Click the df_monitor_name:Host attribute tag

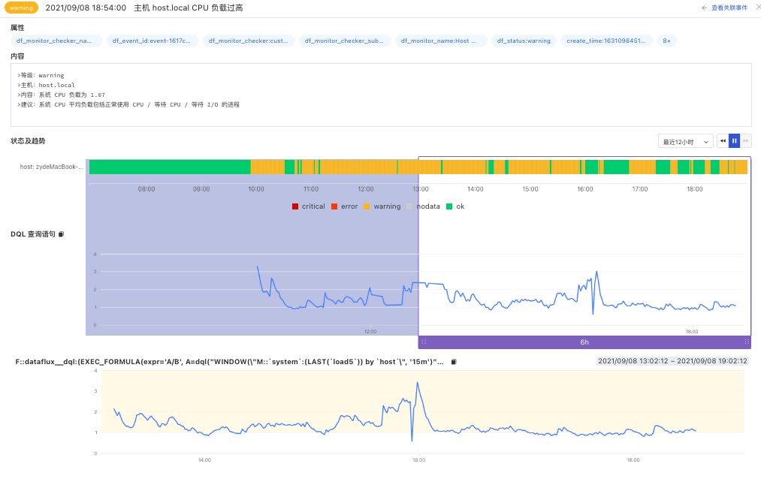[441, 41]
